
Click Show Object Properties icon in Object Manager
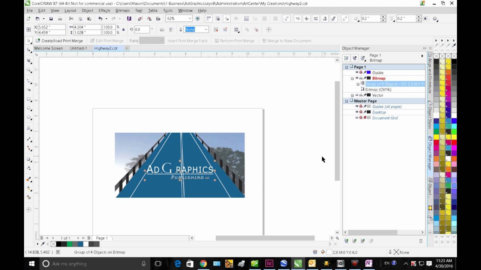coord(346,58)
